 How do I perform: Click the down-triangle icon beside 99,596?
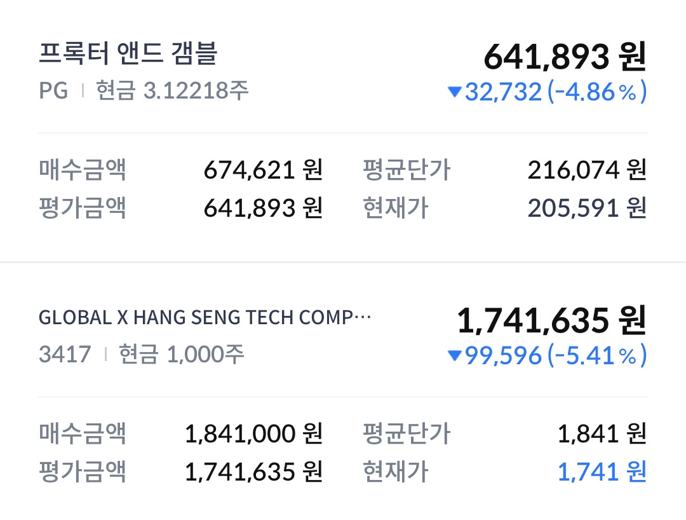[454, 356]
